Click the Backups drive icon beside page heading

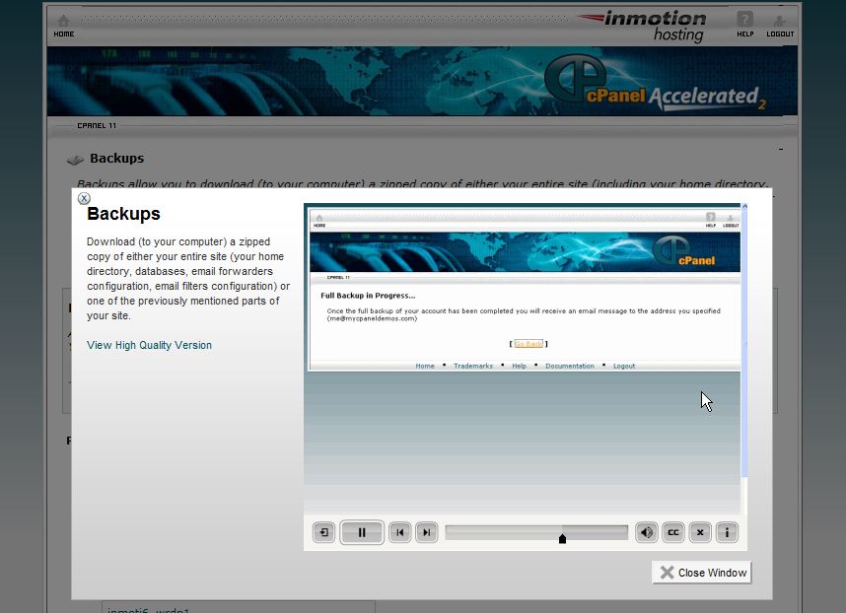(x=75, y=159)
